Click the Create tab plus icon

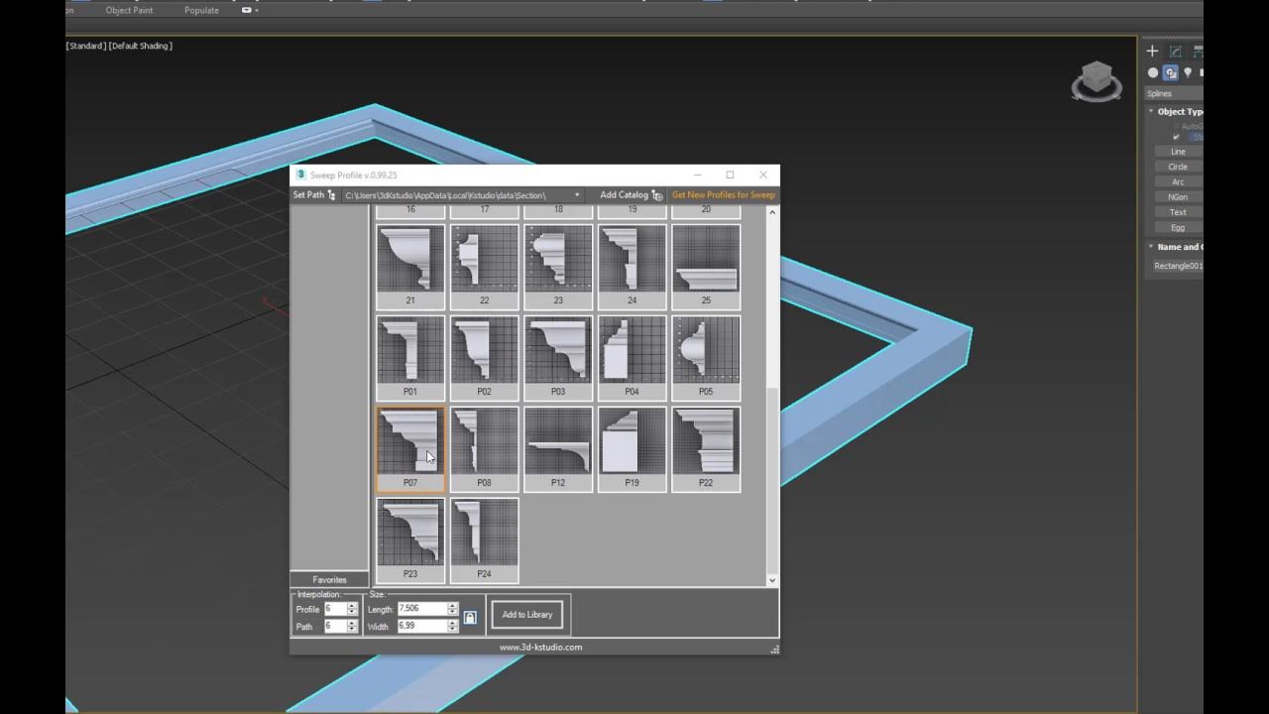click(1152, 51)
